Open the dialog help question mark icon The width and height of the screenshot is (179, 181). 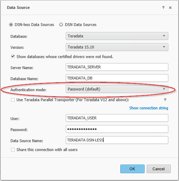(x=163, y=7)
